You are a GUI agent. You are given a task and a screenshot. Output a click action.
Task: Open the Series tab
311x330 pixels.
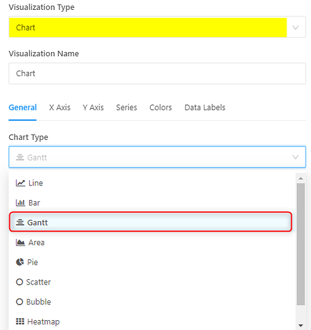pyautogui.click(x=127, y=108)
